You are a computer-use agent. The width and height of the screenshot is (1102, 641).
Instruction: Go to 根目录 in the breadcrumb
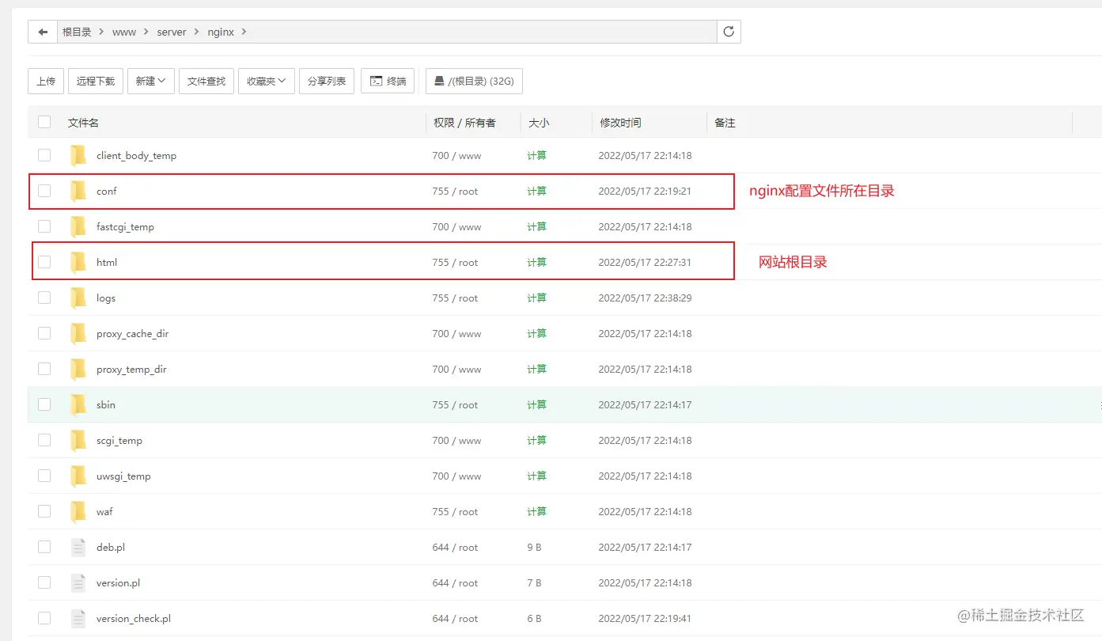[x=78, y=32]
